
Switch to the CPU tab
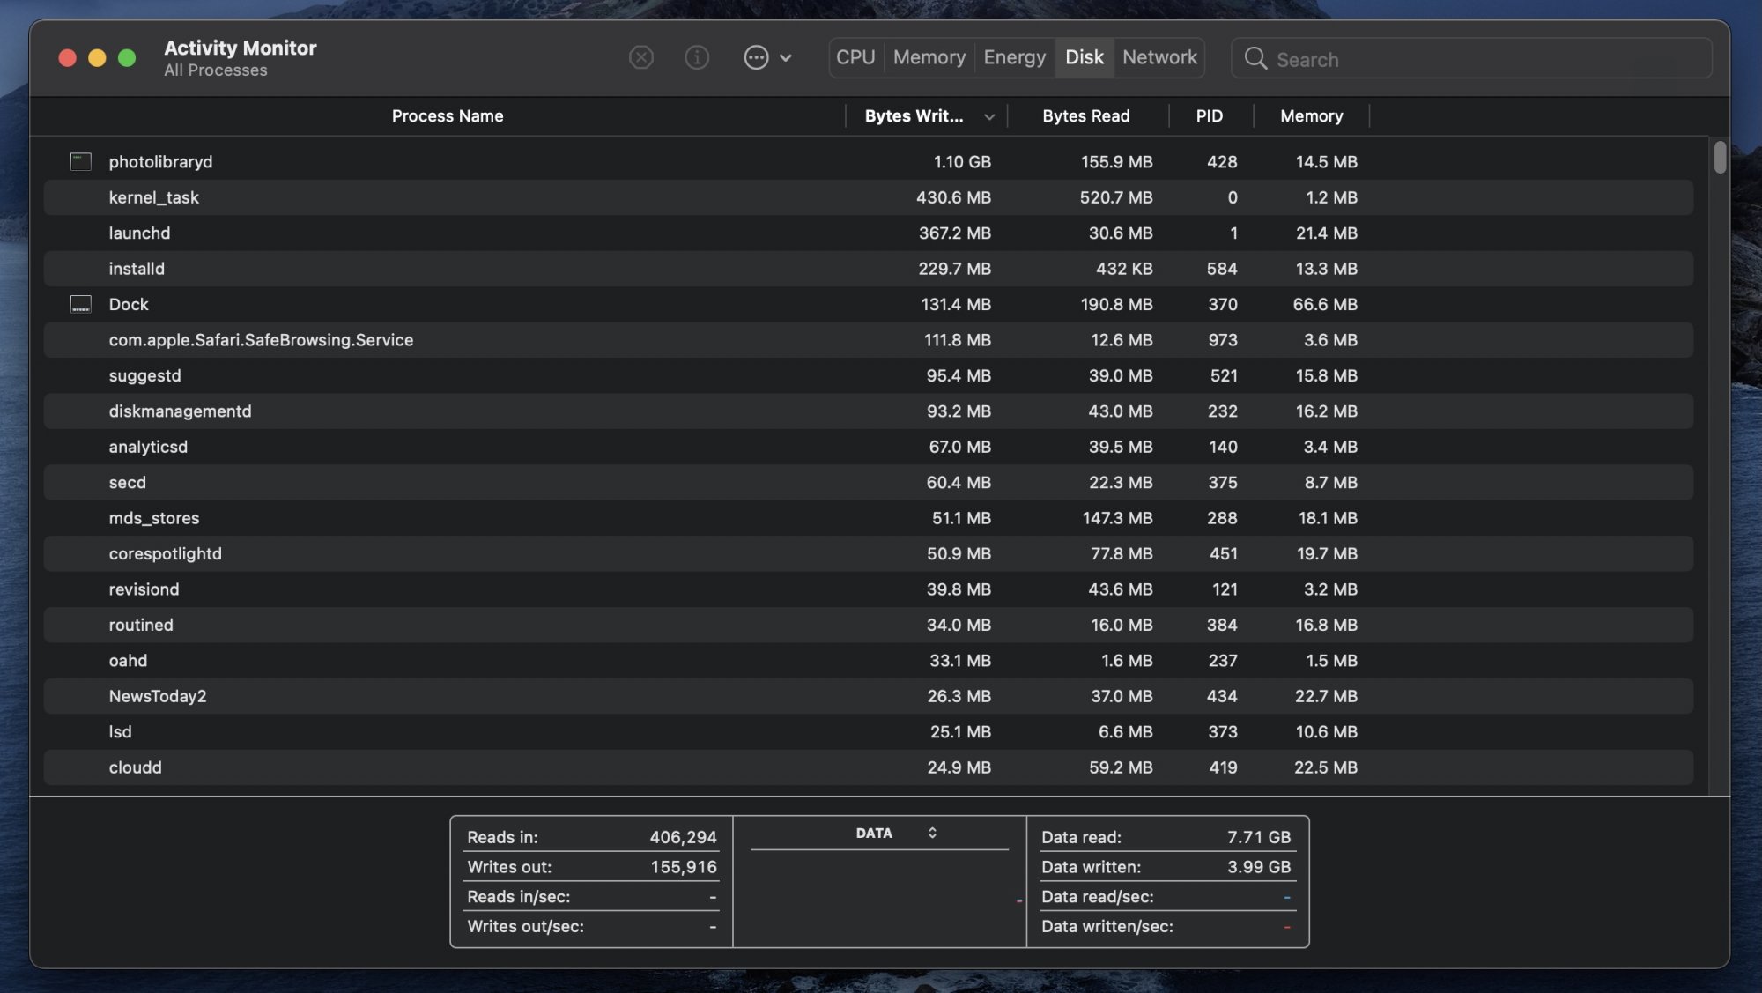click(855, 57)
